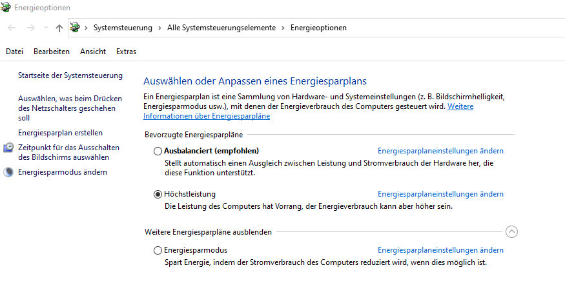Image resolution: width=565 pixels, height=292 pixels.
Task: Open Weitere Informationen über Energiesparpläne link
Action: coord(207,116)
